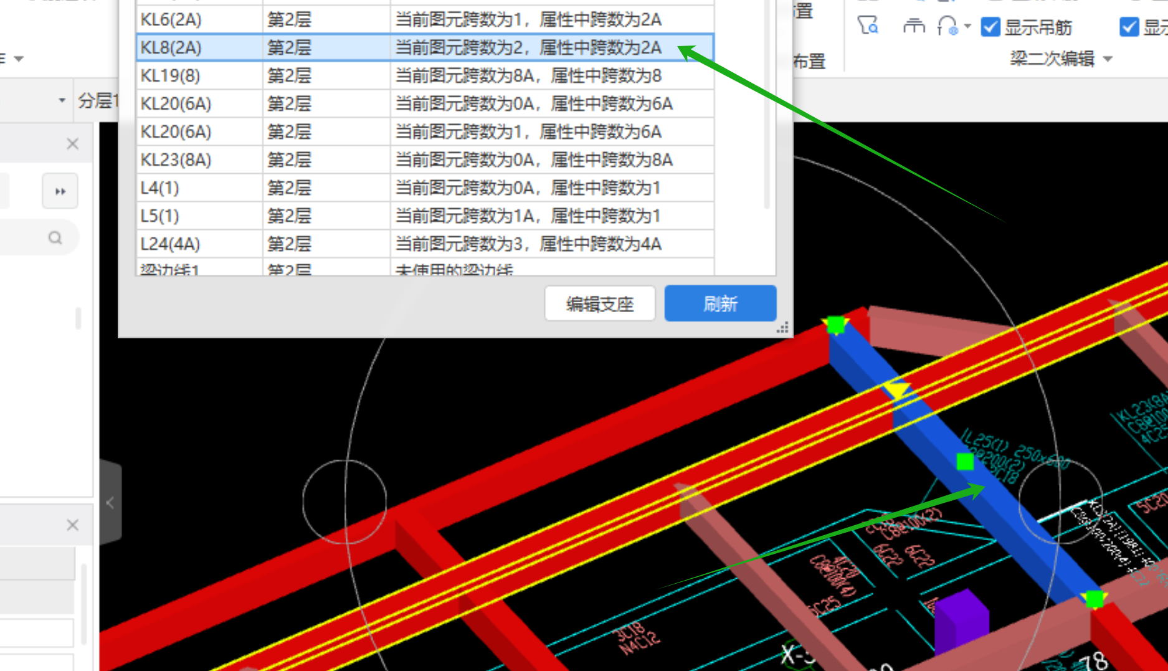Toggle the 显示吊筋 checkbox
The image size is (1168, 671).
[x=990, y=27]
